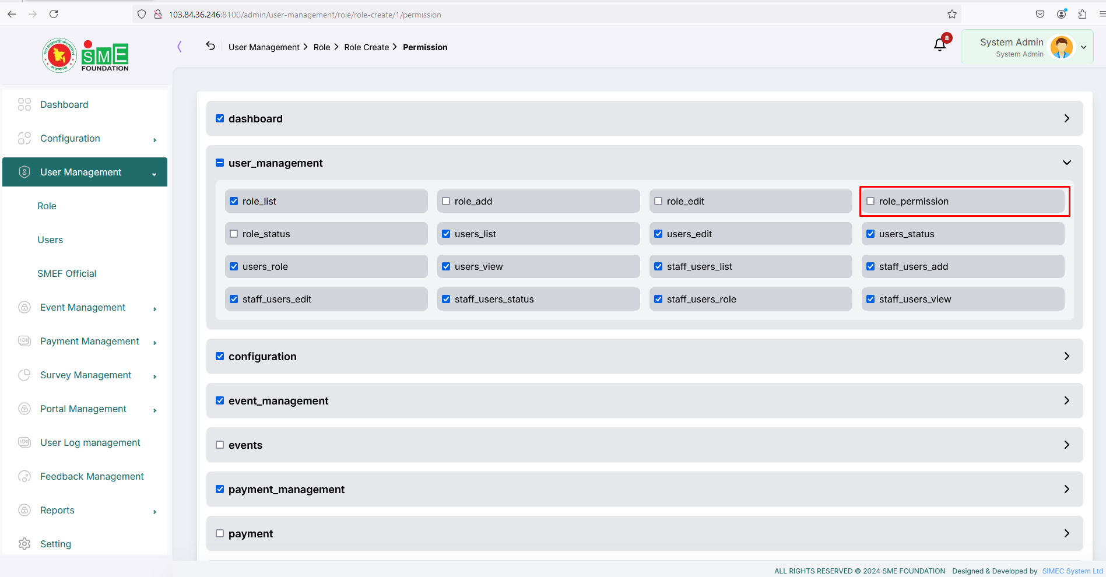1106x577 pixels.
Task: Open Reports menu in sidebar
Action: [x=57, y=510]
